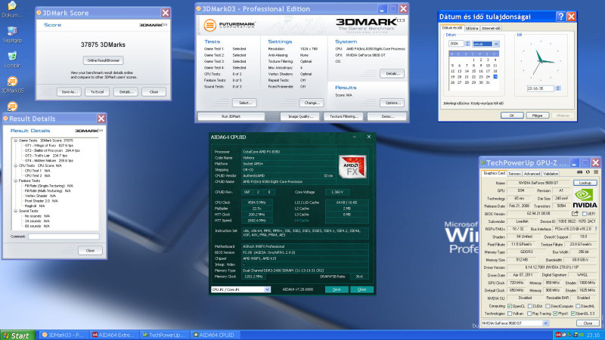Collapse the Sound Tests tree node
The image size is (605, 340).
[16, 212]
